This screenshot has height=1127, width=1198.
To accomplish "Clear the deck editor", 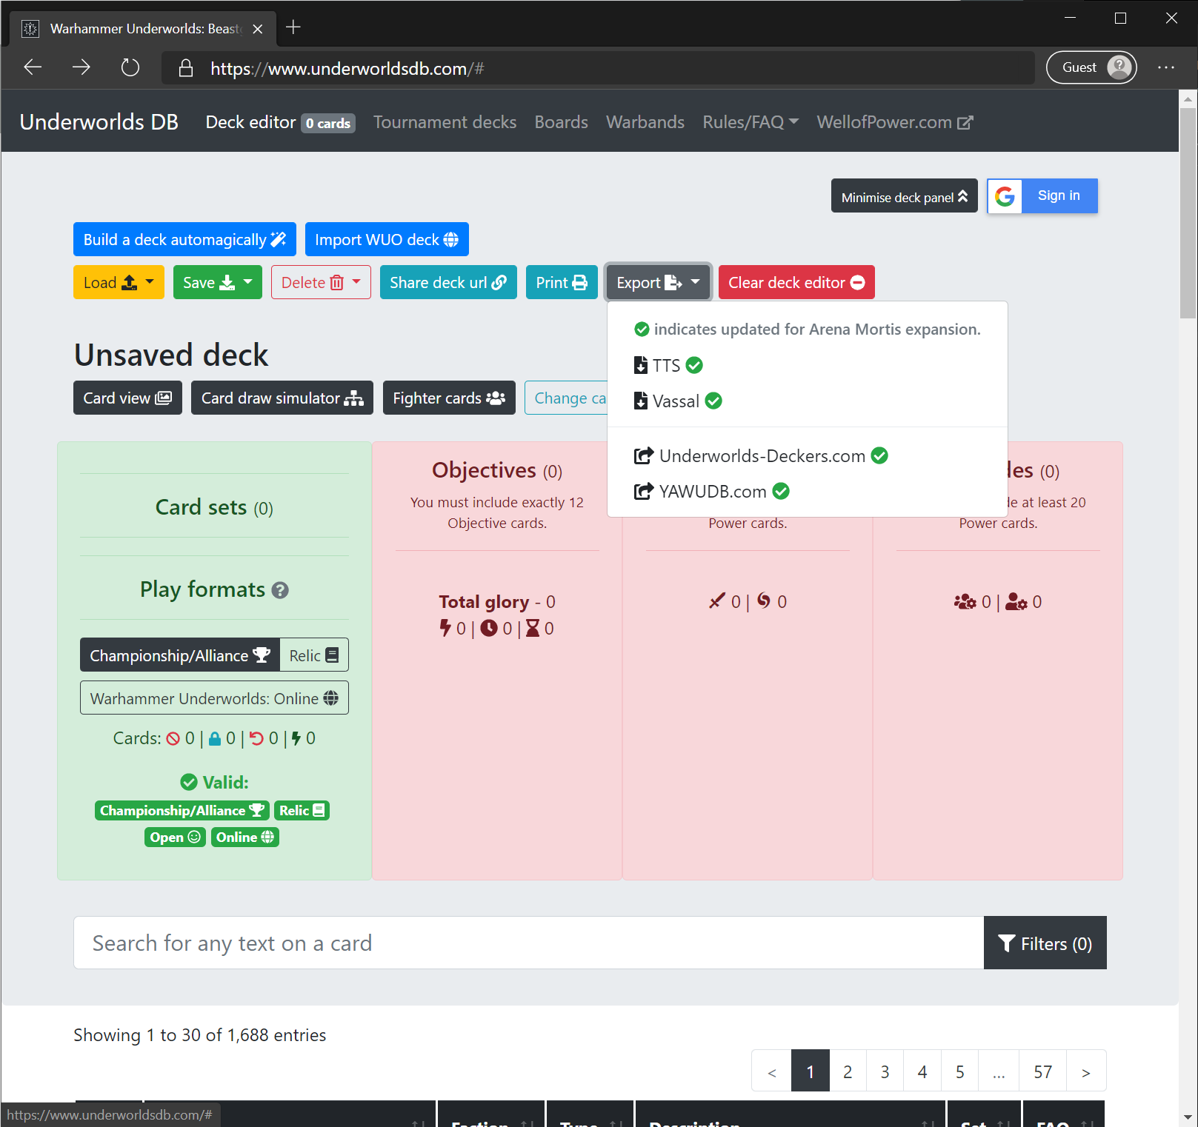I will point(796,282).
